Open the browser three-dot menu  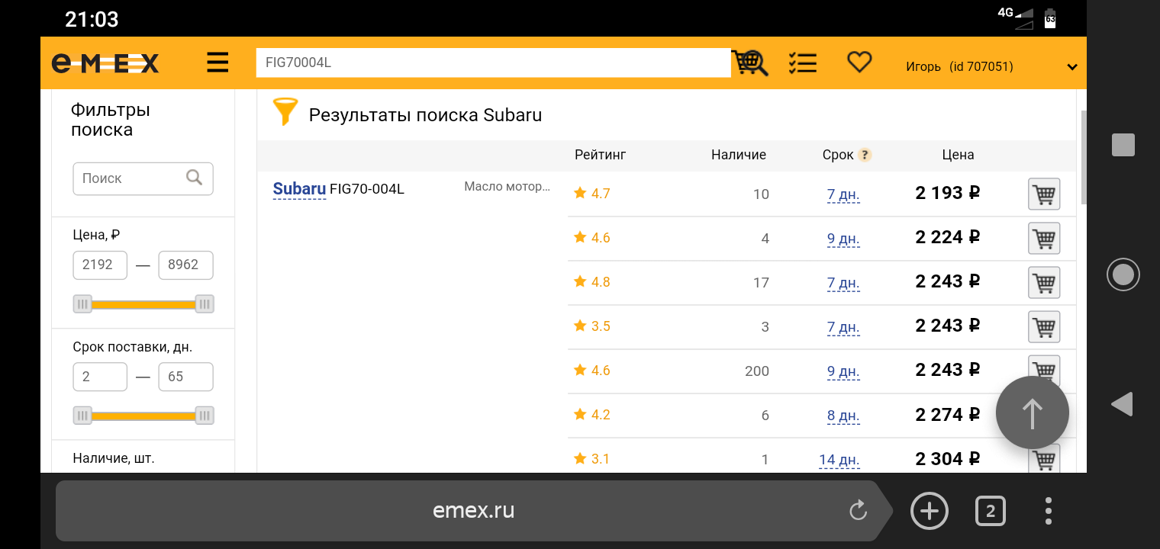point(1049,511)
